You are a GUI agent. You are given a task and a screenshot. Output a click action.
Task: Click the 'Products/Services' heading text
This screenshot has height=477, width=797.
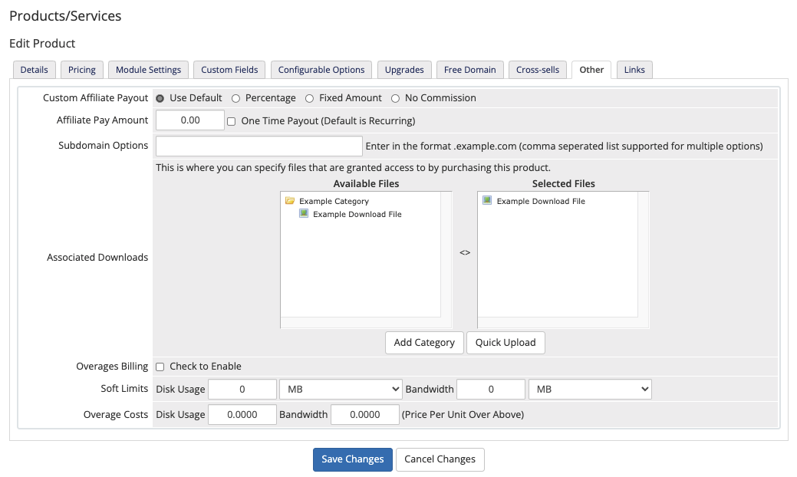(65, 16)
